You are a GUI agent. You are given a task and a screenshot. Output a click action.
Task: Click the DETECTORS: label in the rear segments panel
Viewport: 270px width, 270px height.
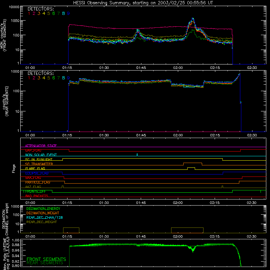point(41,74)
